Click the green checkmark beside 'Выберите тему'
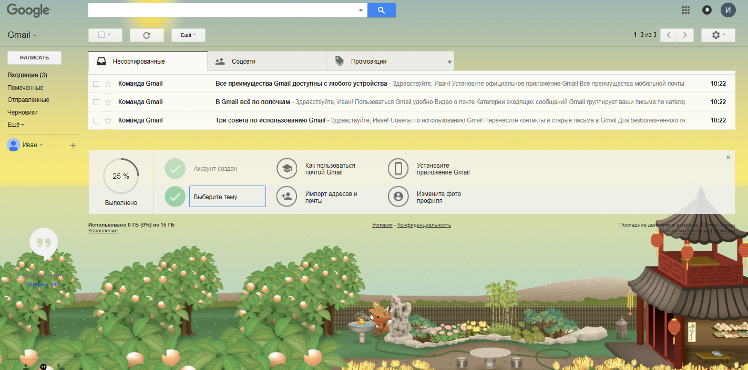 click(x=175, y=197)
